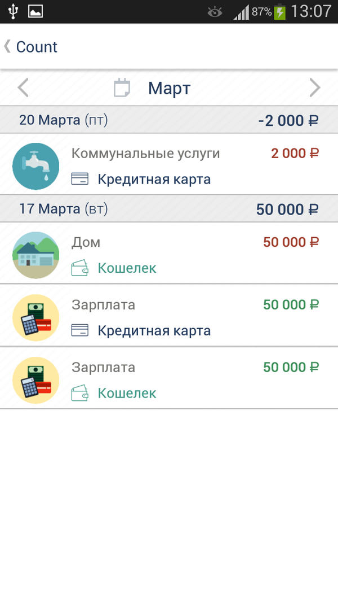Go to previous month using left chevron
The height and width of the screenshot is (602, 338).
[23, 88]
